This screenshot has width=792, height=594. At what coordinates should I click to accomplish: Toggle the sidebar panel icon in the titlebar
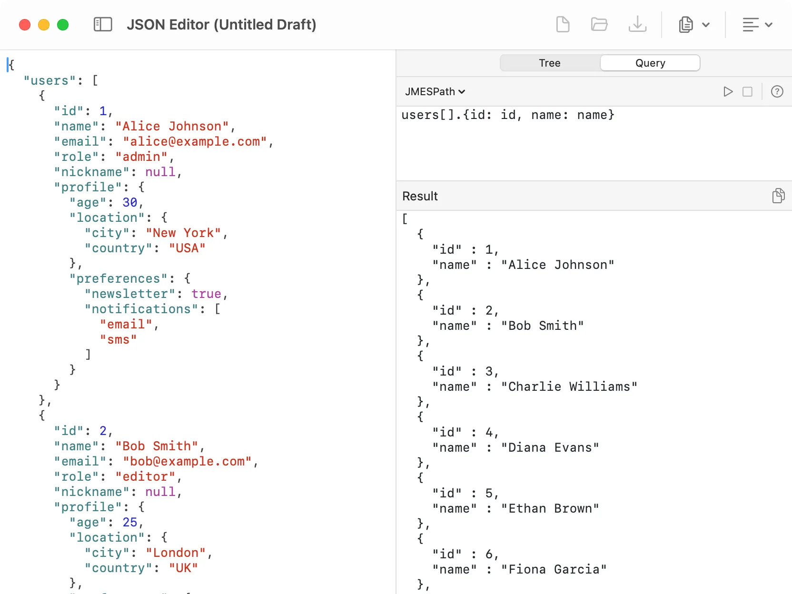(103, 24)
